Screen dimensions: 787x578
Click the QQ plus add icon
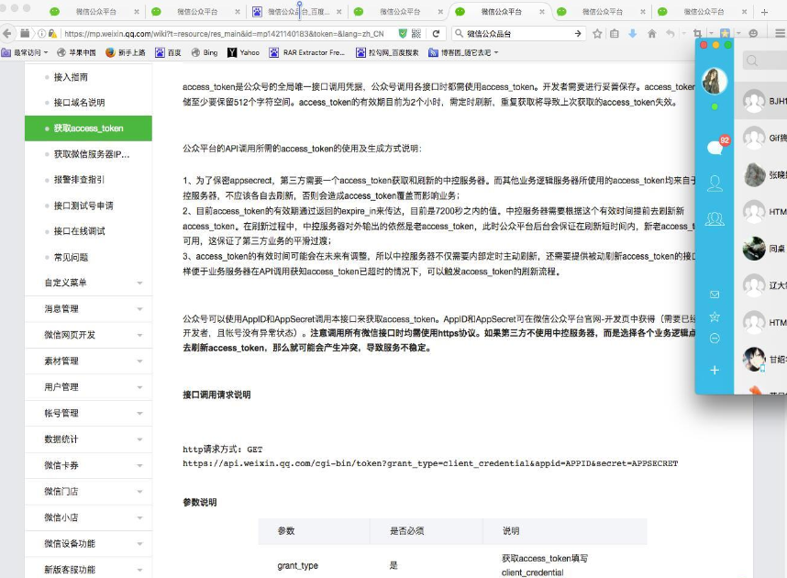click(x=715, y=370)
